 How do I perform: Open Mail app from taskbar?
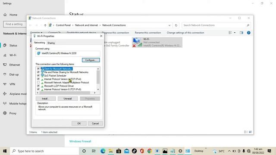(126, 151)
